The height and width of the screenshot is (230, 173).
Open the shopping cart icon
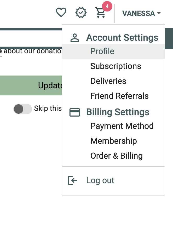[x=100, y=13]
